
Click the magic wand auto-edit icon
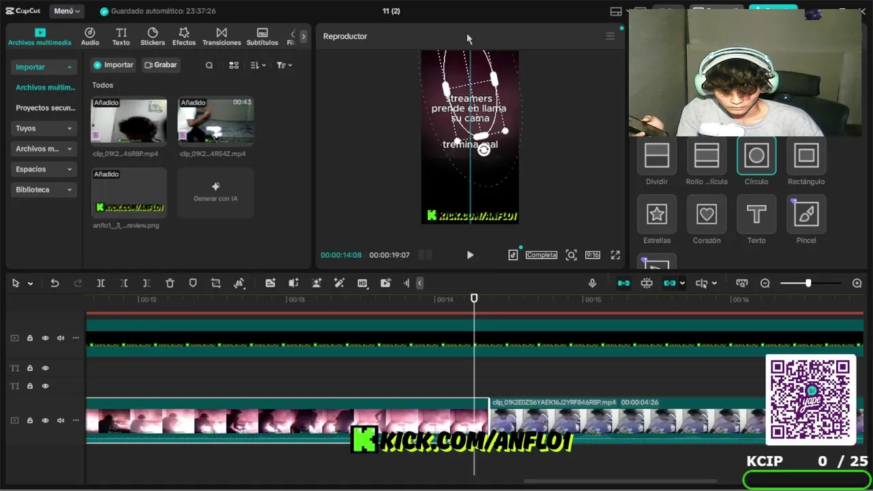click(x=339, y=283)
